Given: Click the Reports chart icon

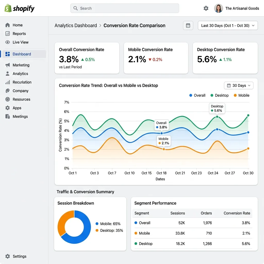Looking at the screenshot, I should point(7,34).
